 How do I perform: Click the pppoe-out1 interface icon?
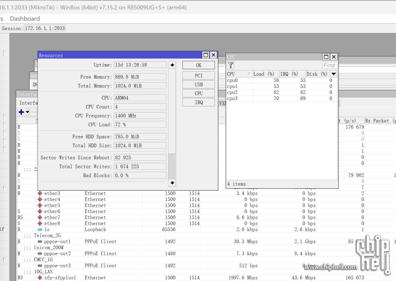click(x=40, y=241)
